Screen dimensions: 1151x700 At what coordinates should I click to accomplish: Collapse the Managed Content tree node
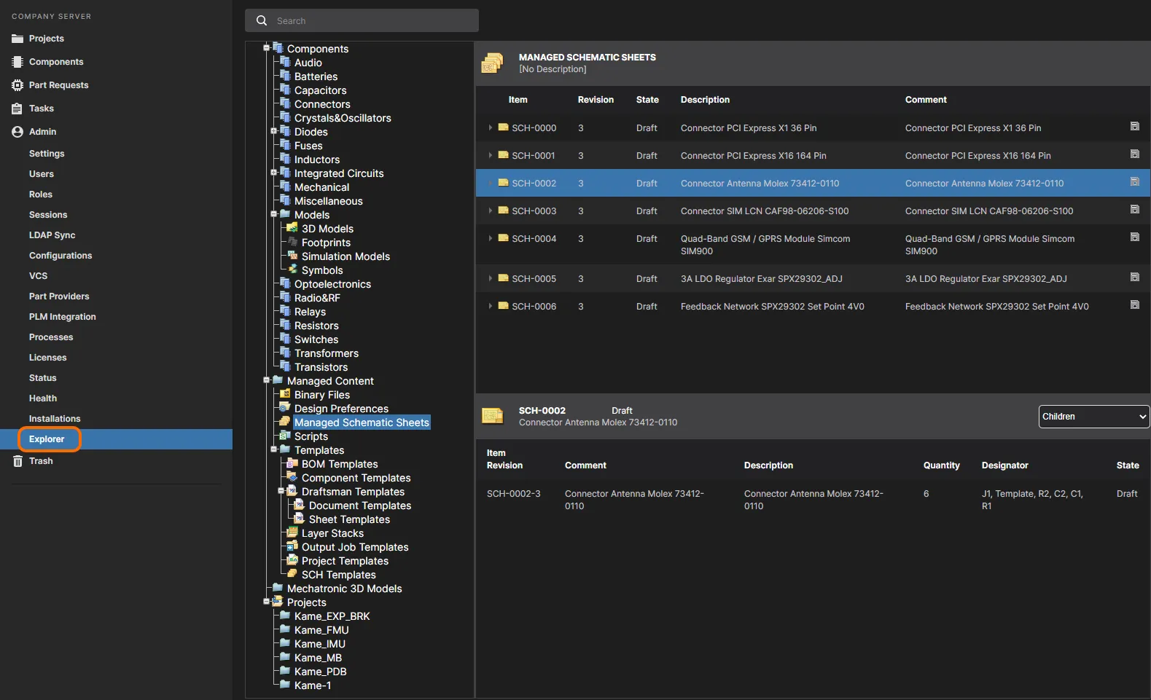click(267, 380)
